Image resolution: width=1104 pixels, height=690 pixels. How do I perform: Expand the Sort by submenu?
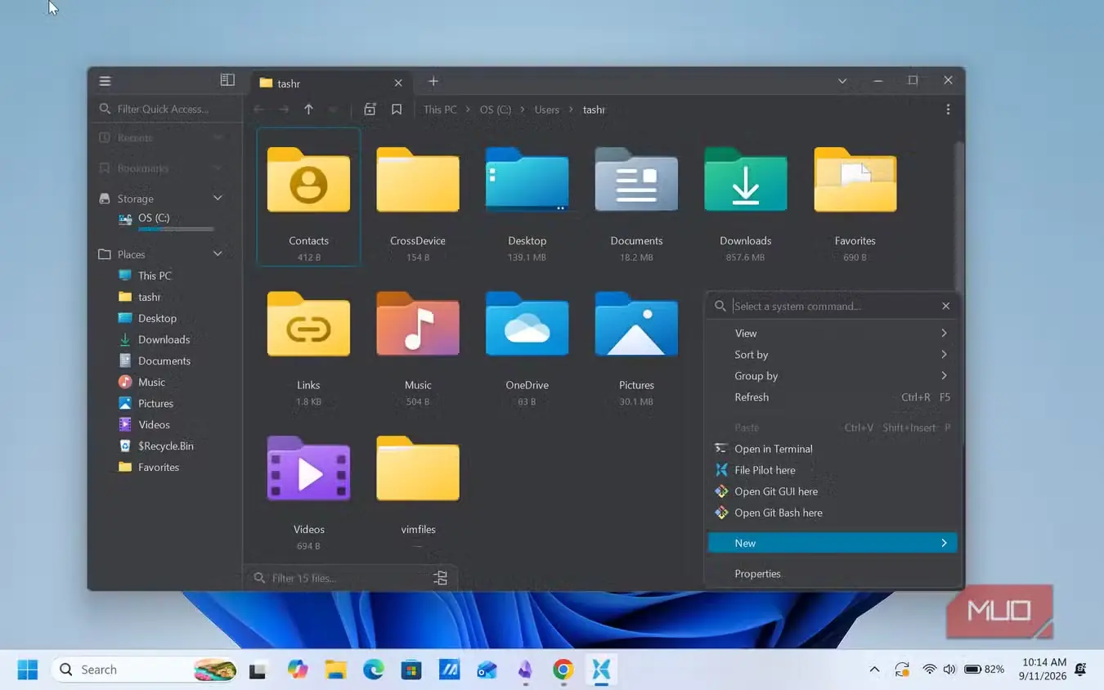[x=832, y=354]
